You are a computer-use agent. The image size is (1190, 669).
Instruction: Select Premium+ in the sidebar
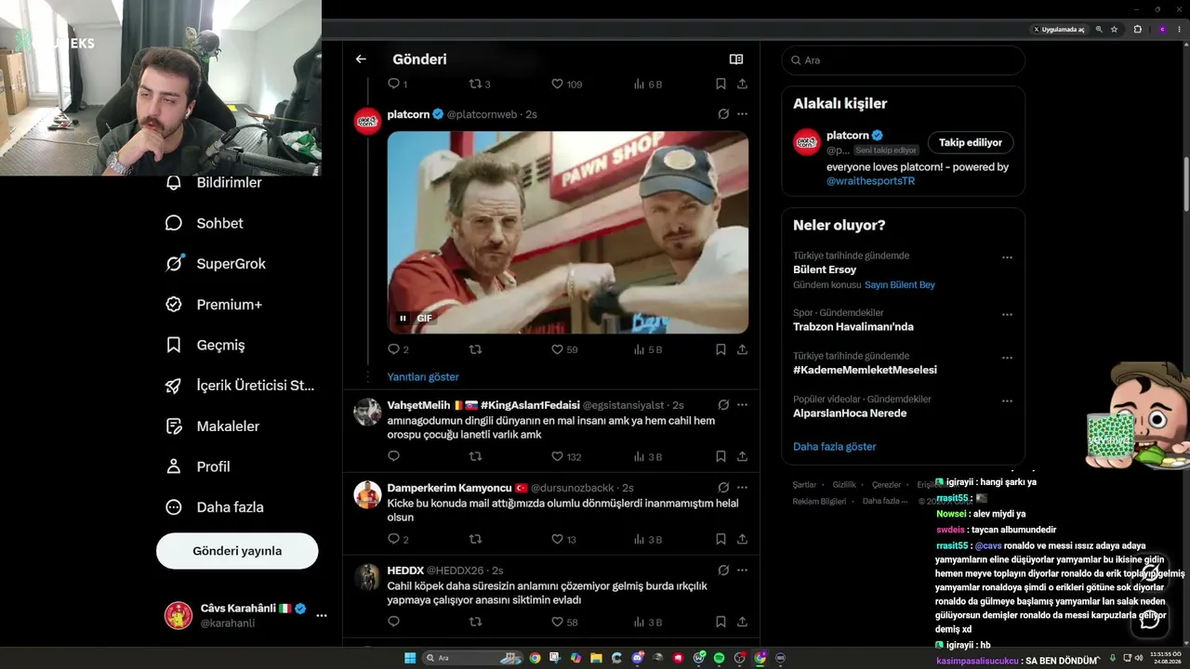pyautogui.click(x=213, y=305)
